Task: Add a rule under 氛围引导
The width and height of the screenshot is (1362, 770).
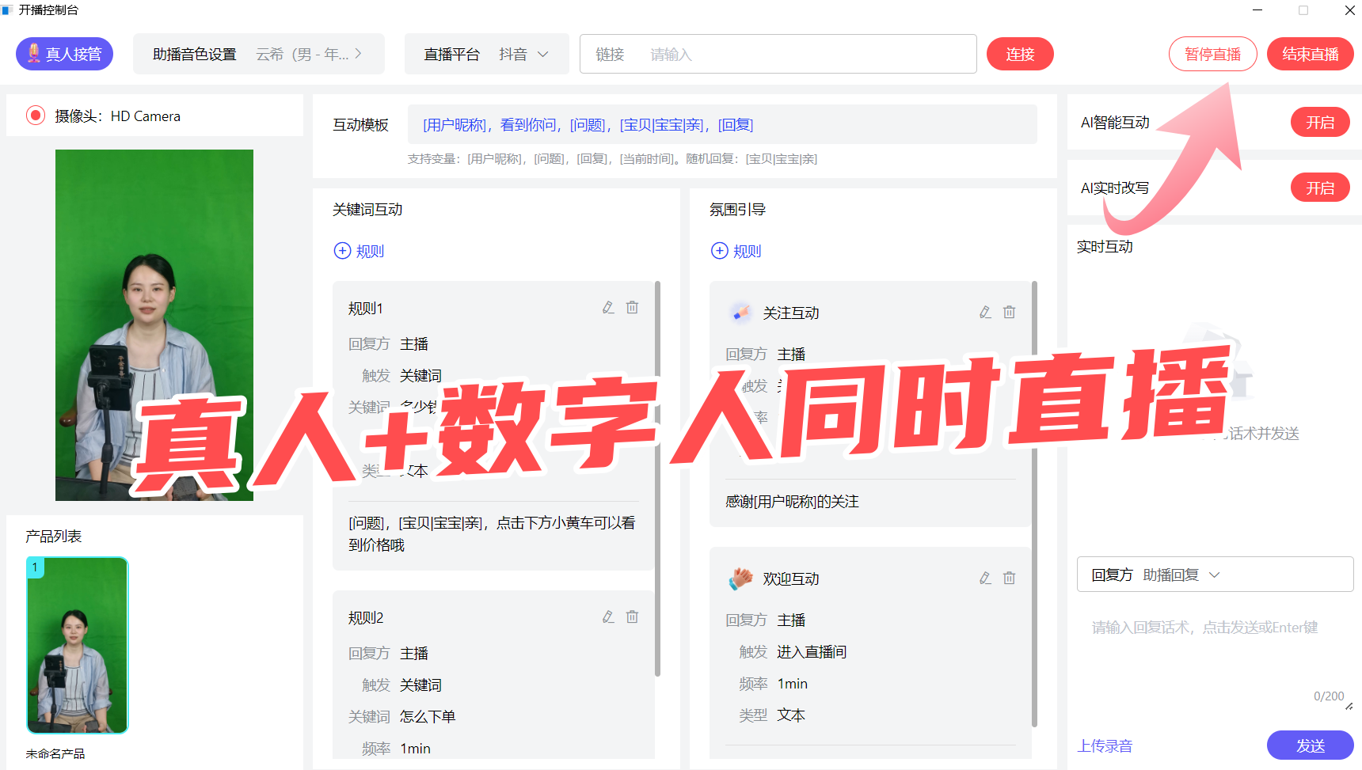Action: click(x=736, y=251)
